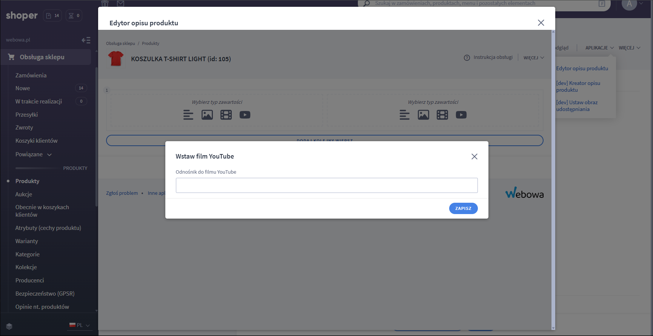This screenshot has height=336, width=653.
Task: Open Instrukcja obsługi help link
Action: pyautogui.click(x=488, y=57)
